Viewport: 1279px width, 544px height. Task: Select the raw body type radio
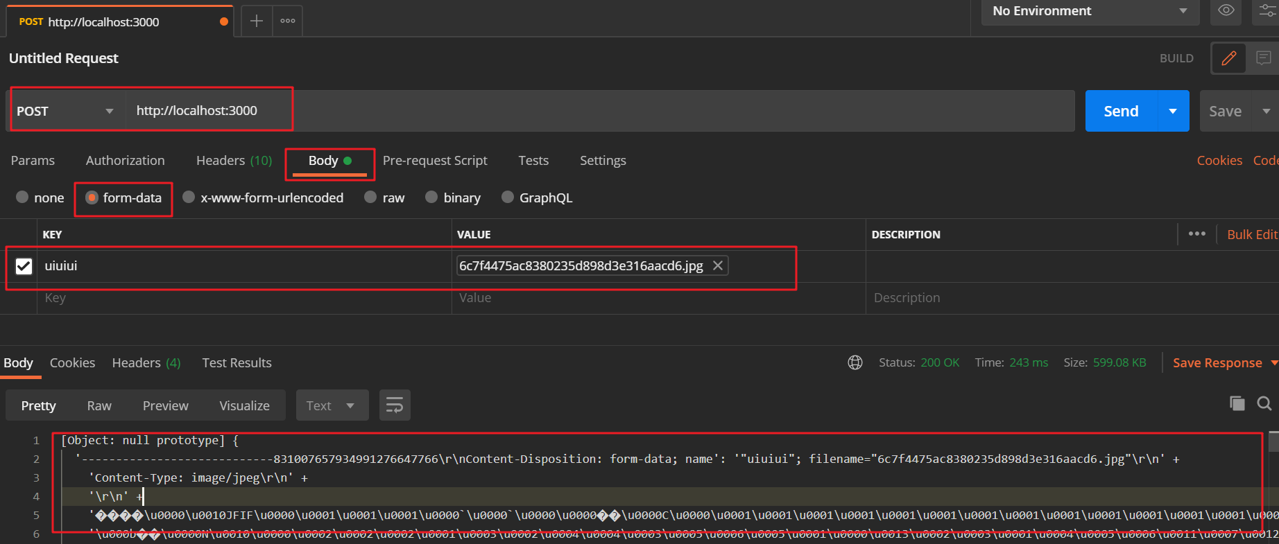pos(370,198)
